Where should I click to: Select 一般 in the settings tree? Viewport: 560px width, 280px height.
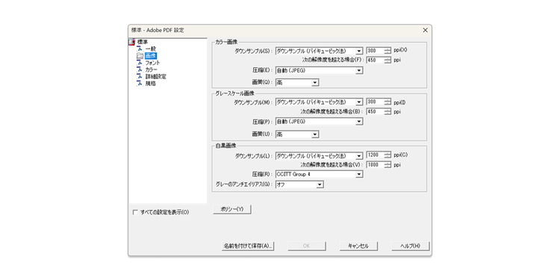pyautogui.click(x=150, y=49)
